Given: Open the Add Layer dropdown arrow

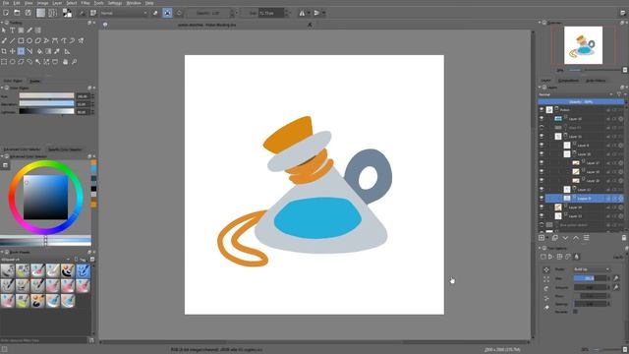Looking at the screenshot, I should tap(547, 238).
